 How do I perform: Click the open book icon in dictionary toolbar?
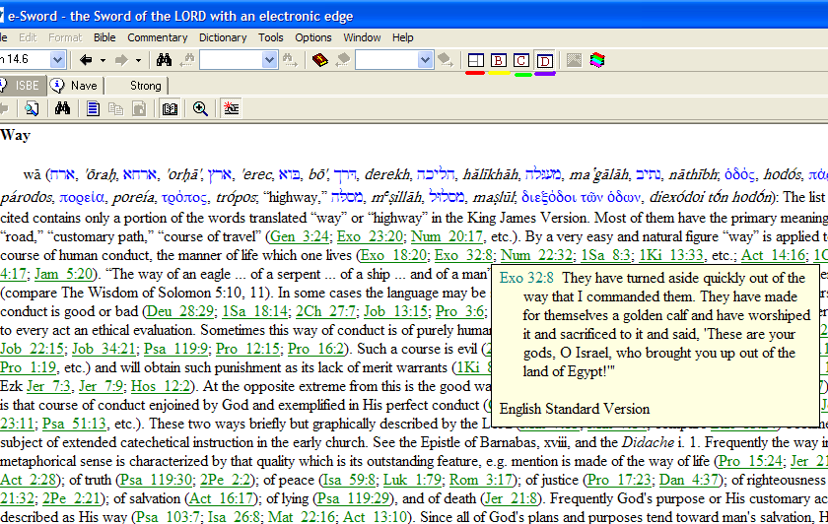170,108
